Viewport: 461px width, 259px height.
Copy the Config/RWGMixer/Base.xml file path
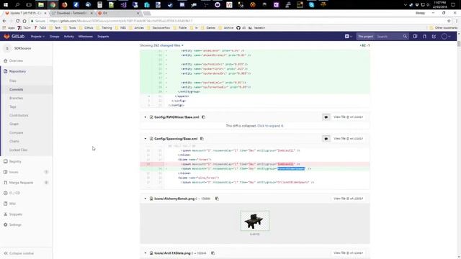pos(203,117)
